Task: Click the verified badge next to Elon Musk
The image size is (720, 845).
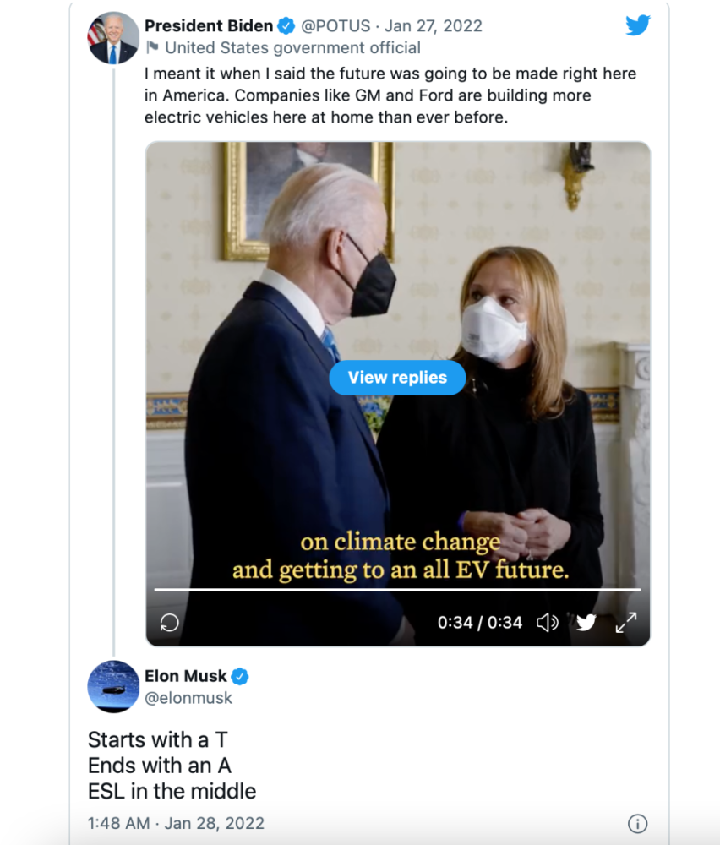Action: click(240, 676)
